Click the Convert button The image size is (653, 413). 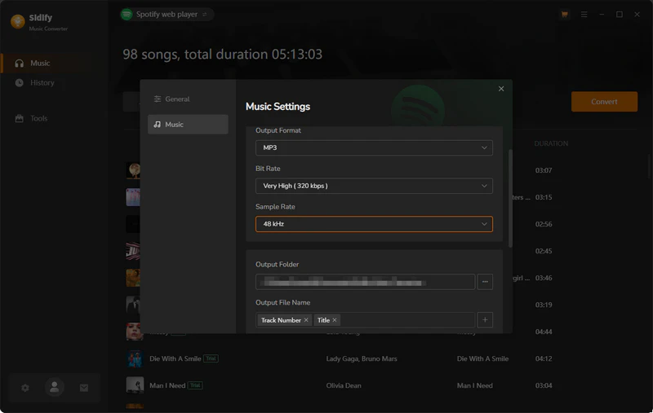point(604,101)
